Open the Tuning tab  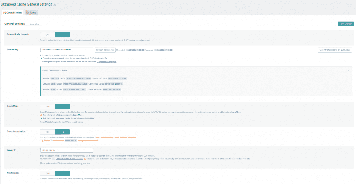31,13
